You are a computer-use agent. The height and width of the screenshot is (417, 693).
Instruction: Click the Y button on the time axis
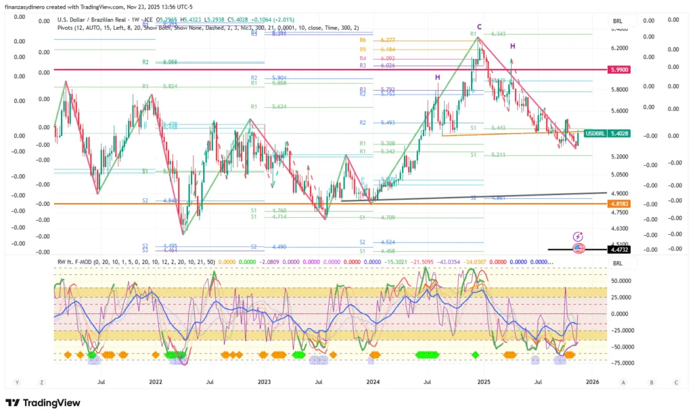pyautogui.click(x=17, y=382)
